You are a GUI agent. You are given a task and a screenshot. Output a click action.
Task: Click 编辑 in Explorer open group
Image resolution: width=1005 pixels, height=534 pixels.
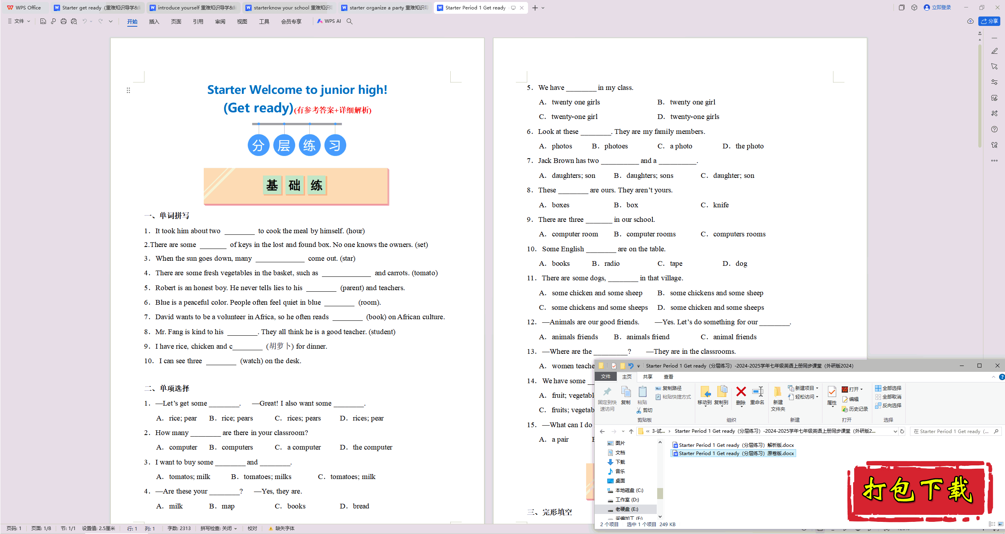pos(850,399)
